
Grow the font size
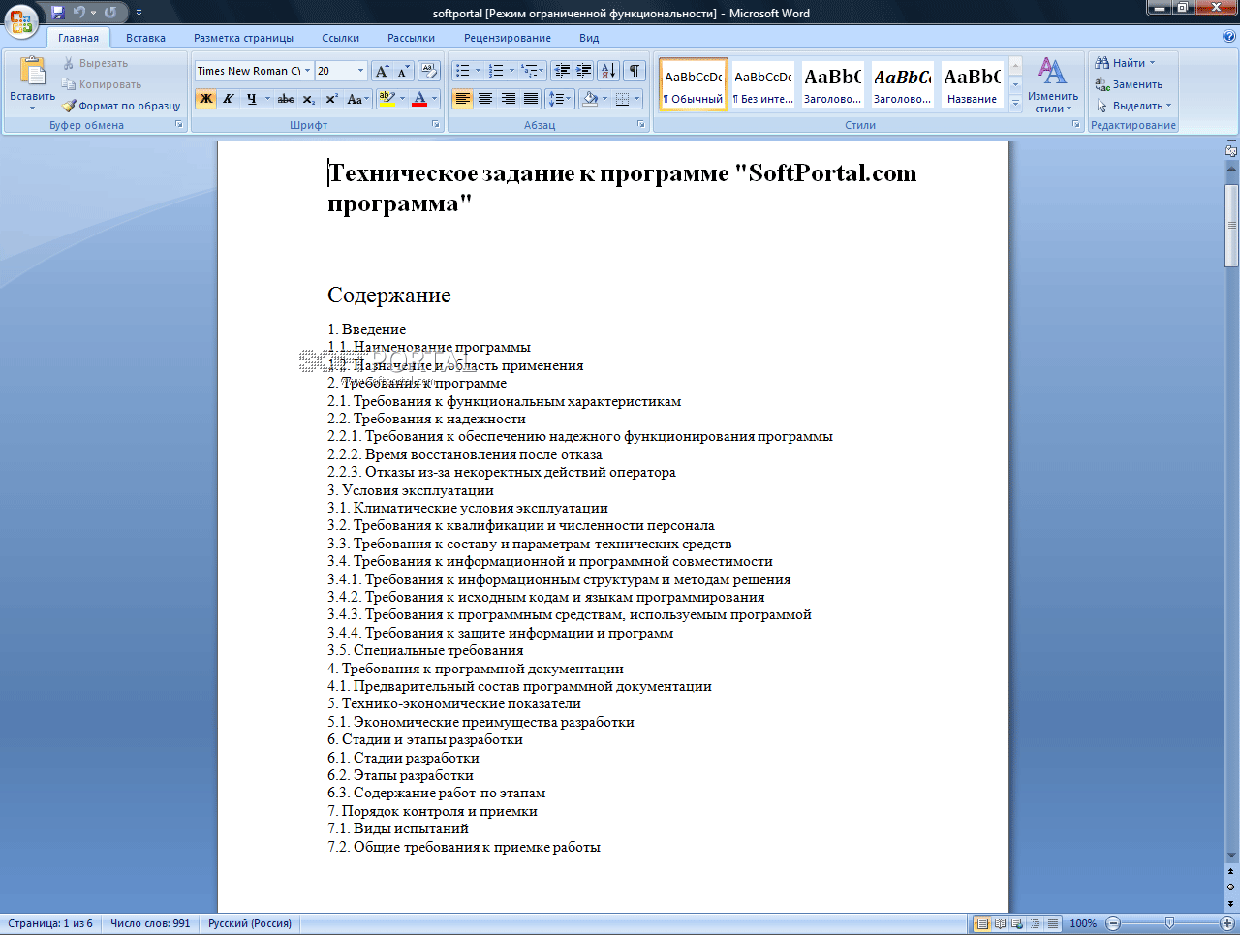click(x=382, y=71)
